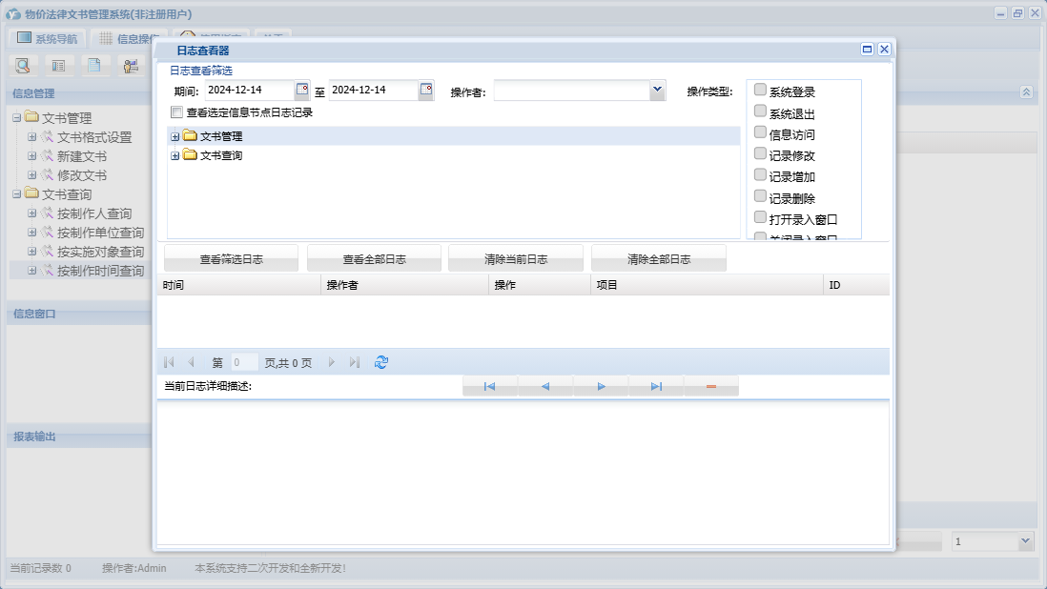Open the start date calendar picker

tap(302, 90)
